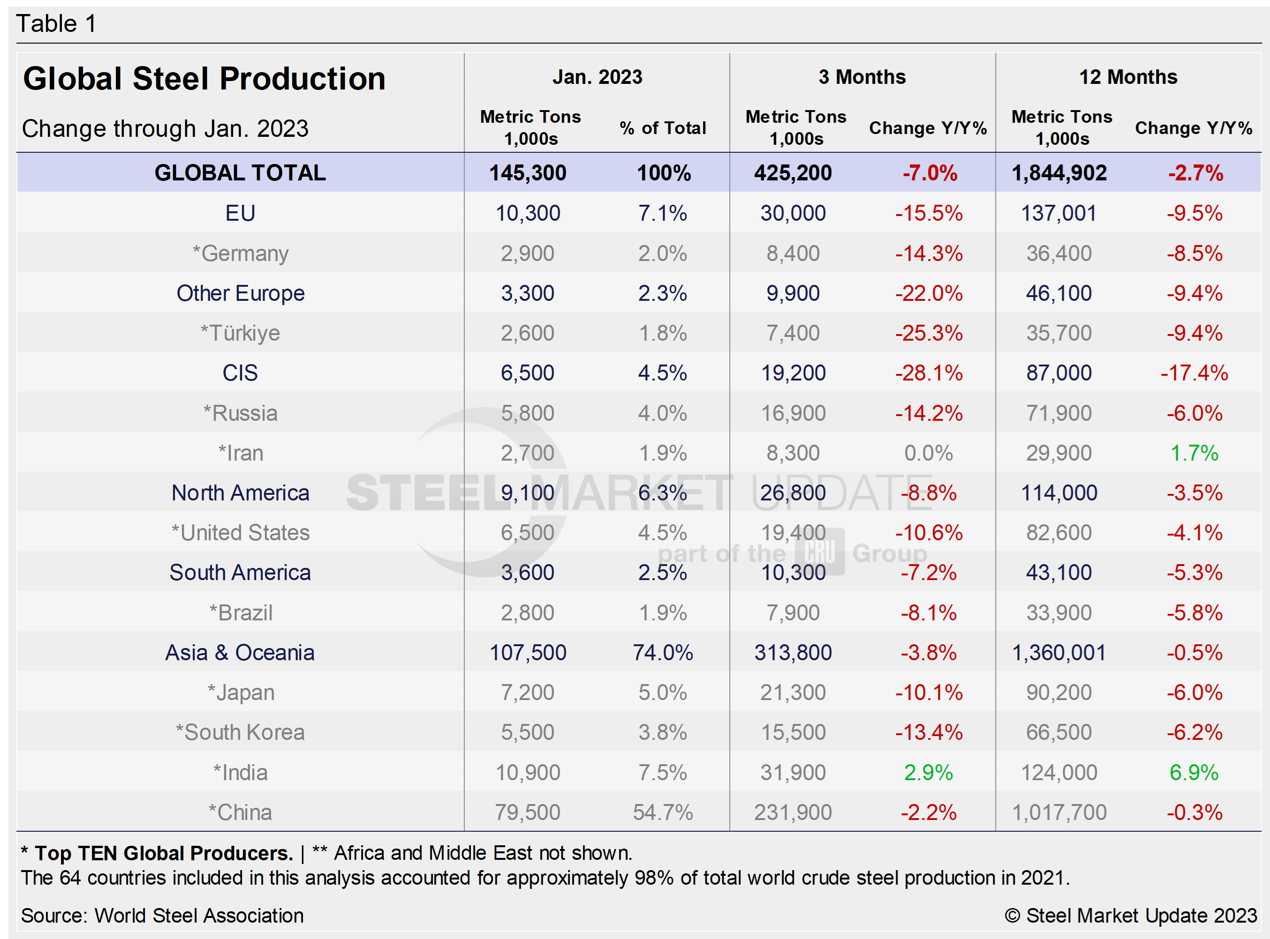
Task: Select the *United States row label
Action: pyautogui.click(x=240, y=533)
